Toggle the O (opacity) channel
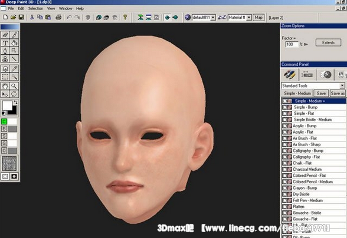The height and width of the screenshot is (238, 347). pyautogui.click(x=4, y=150)
